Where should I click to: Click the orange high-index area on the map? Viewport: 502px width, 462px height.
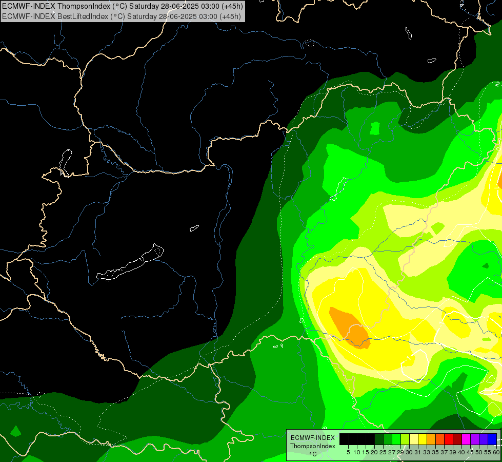pyautogui.click(x=350, y=328)
